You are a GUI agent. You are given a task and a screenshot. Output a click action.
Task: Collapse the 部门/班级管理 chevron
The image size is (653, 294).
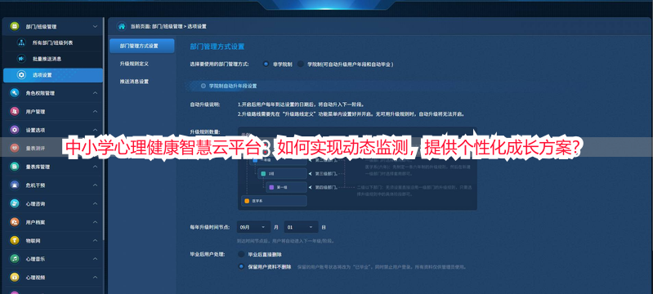point(95,26)
